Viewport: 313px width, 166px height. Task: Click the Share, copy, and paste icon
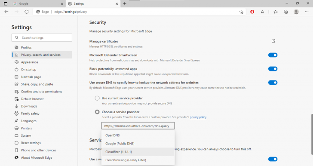coord(16,84)
